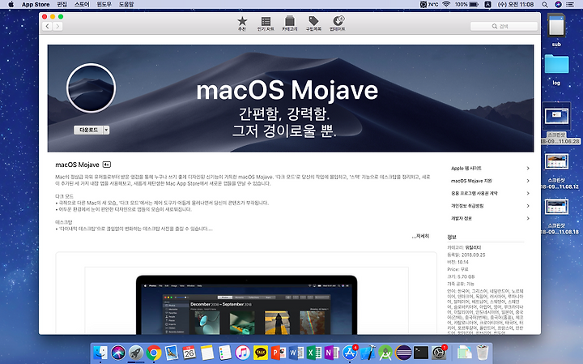
Task: Expand description with the ...자세히 link
Action: pyautogui.click(x=420, y=236)
